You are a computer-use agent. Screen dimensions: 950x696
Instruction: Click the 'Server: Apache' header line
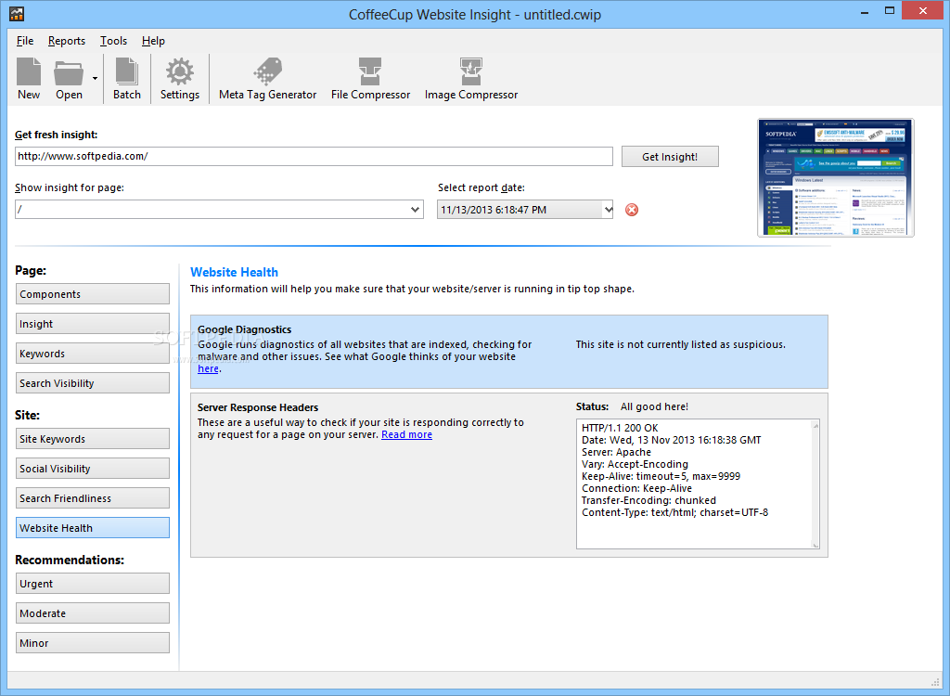click(616, 452)
